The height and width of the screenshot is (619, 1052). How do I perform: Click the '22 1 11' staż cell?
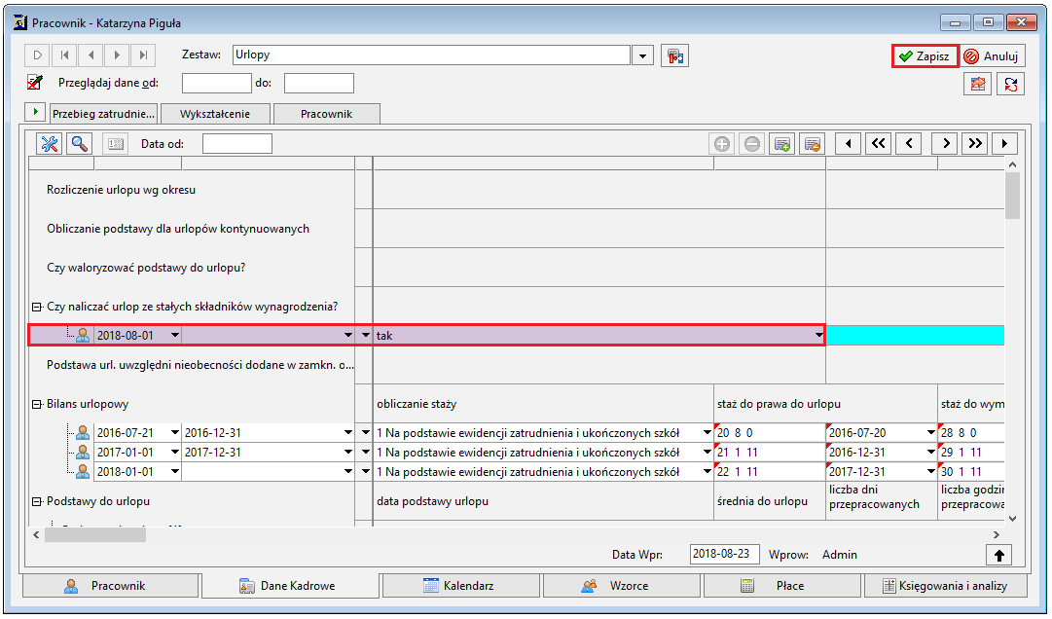pyautogui.click(x=770, y=471)
